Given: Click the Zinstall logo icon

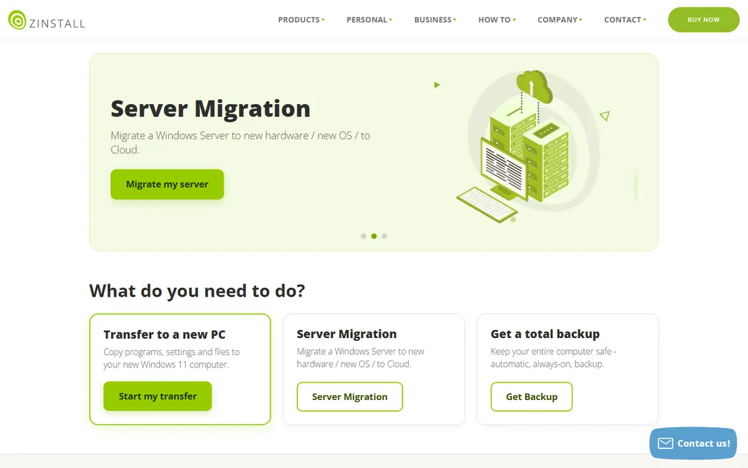Looking at the screenshot, I should [x=17, y=20].
